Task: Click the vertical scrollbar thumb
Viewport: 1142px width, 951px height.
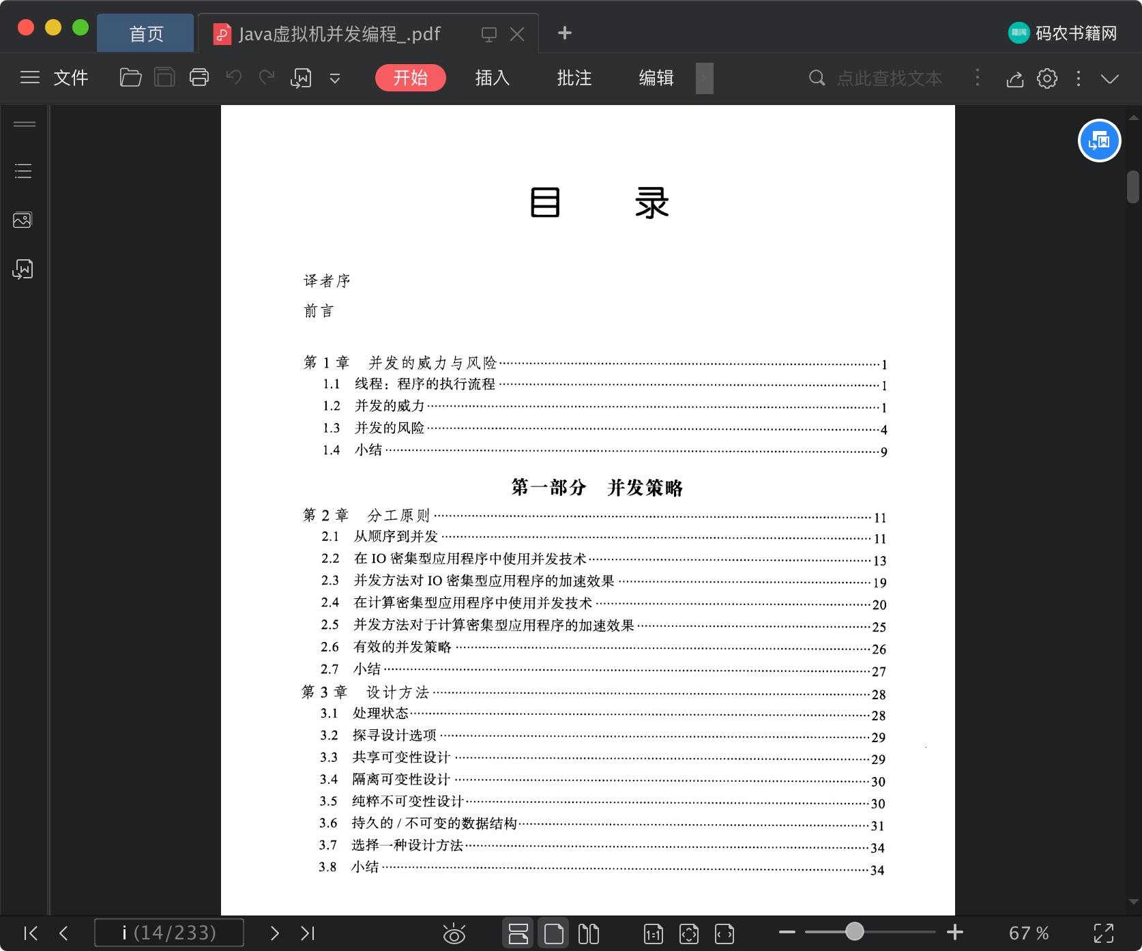Action: [x=1134, y=187]
